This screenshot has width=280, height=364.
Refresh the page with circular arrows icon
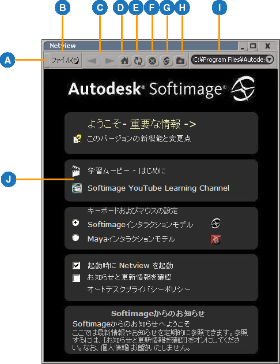point(139,61)
